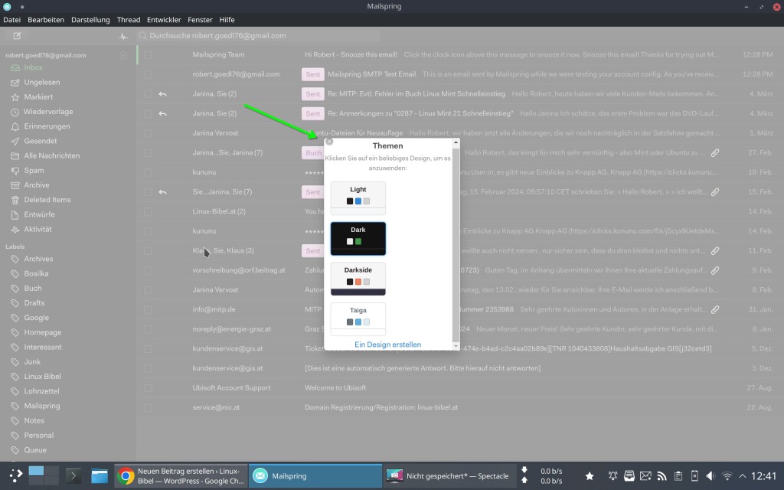This screenshot has height=490, width=784.
Task: Tick the checkbox for Linux-Bibel.at (2) email
Action: point(148,211)
